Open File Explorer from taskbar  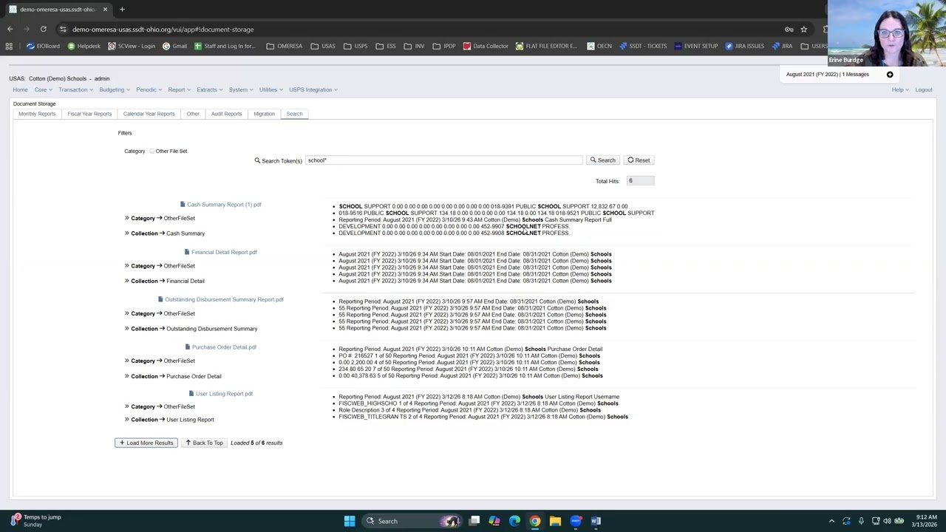pos(555,521)
